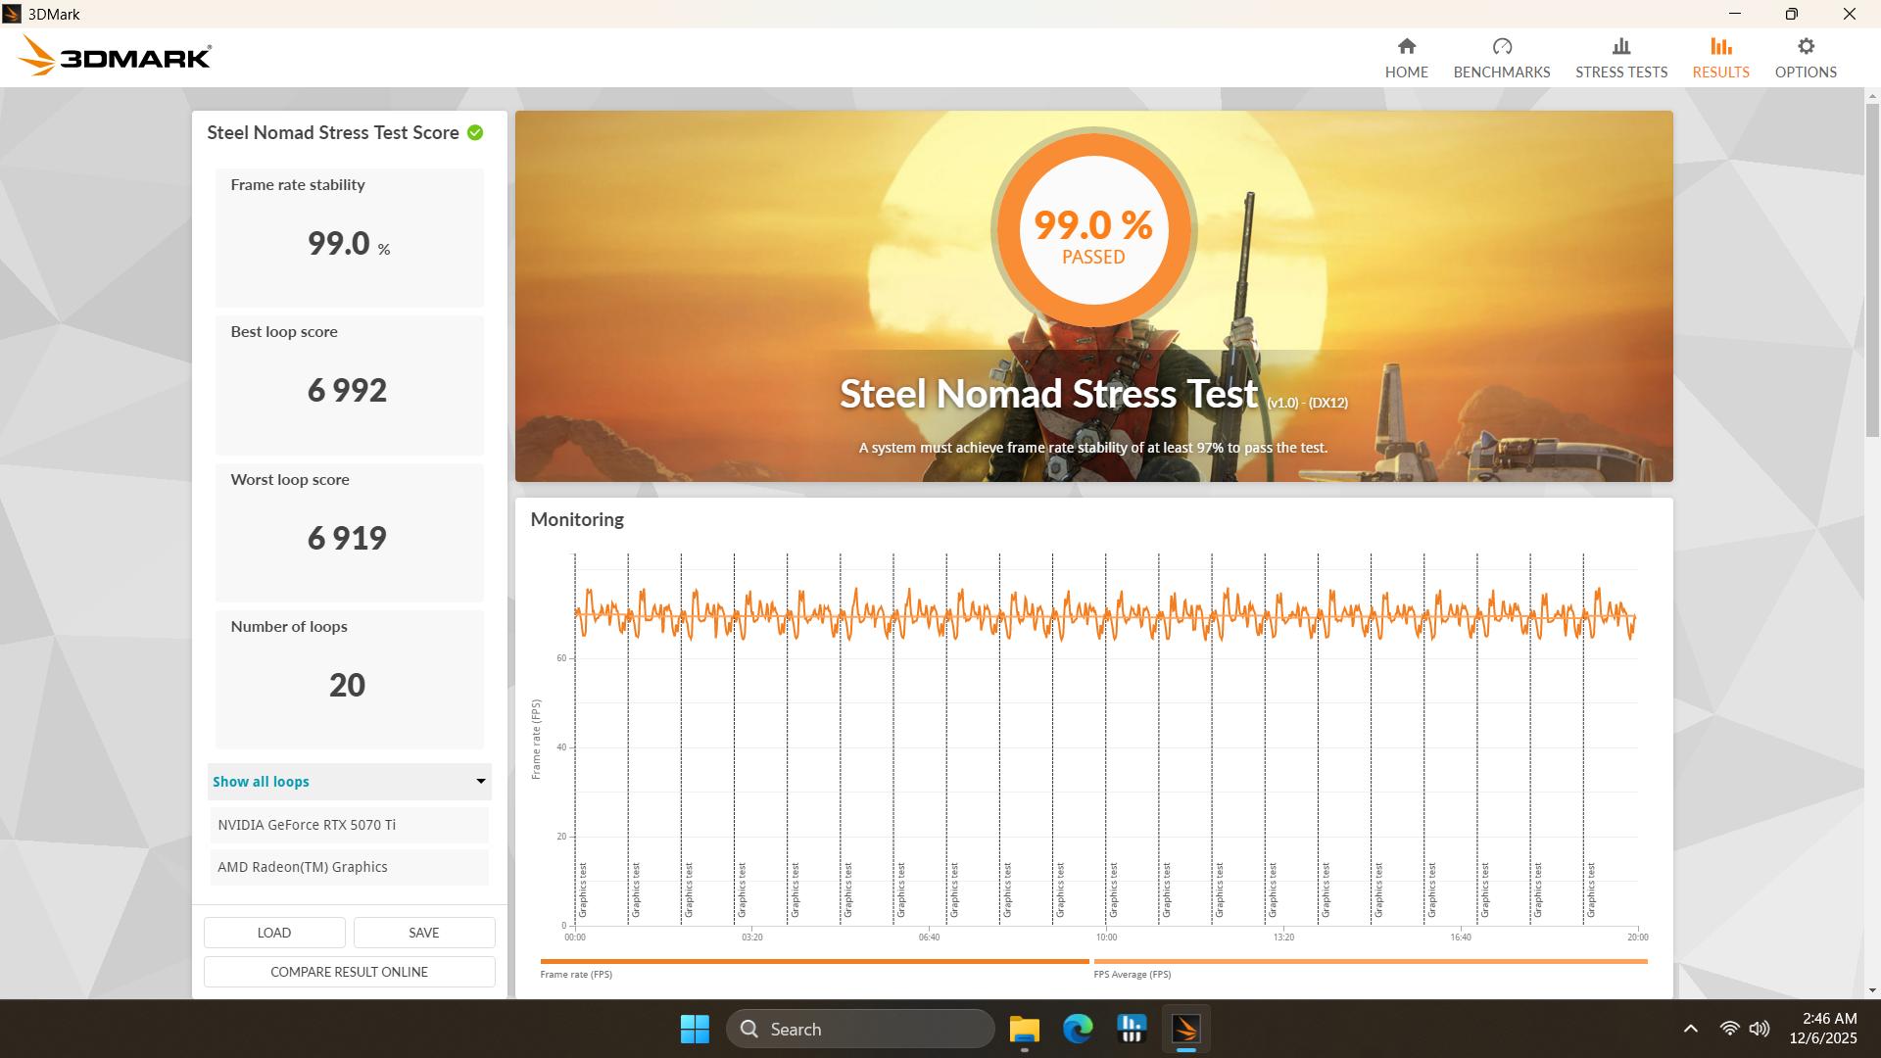Click the Frame rate stability 99.0 value
Viewport: 1881px width, 1058px height.
339,243
